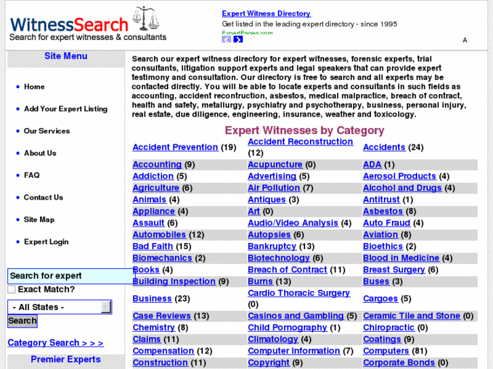Open the Antitrust category
Screen dimensions: 493x369
coord(381,200)
